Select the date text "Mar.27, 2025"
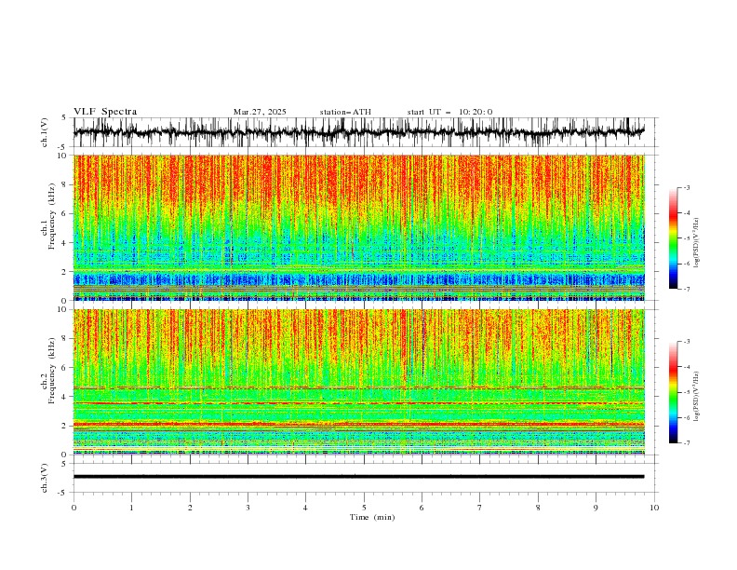The image size is (737, 570). click(260, 112)
